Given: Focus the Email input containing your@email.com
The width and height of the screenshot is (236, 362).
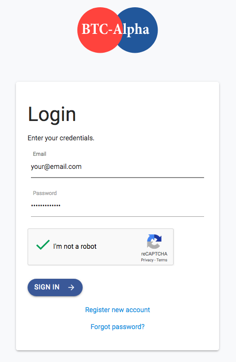Looking at the screenshot, I should click(118, 167).
